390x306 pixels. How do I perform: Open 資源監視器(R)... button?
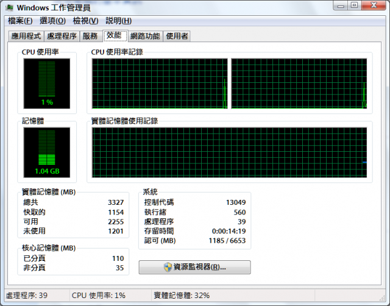[x=195, y=267]
